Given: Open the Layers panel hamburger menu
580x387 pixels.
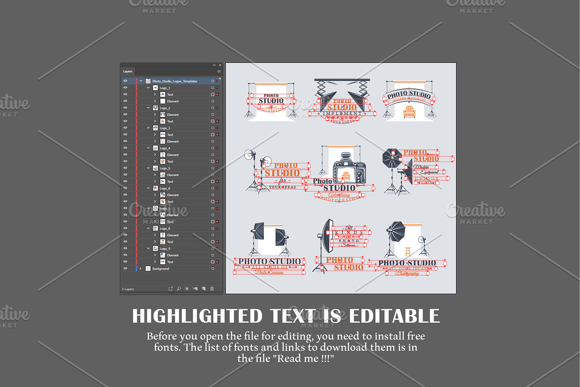Looking at the screenshot, I should coord(219,71).
